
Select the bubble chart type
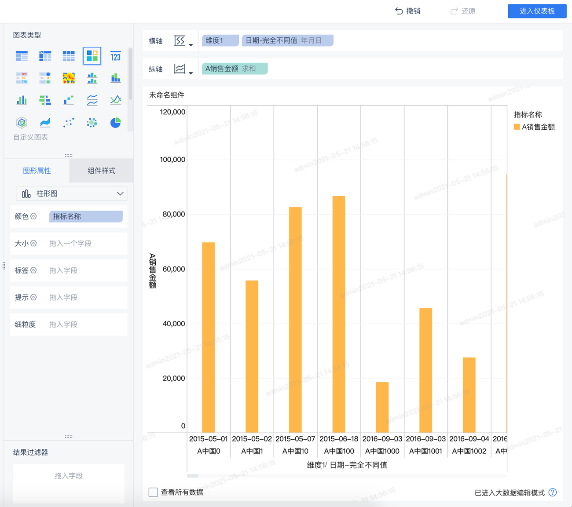point(92,122)
